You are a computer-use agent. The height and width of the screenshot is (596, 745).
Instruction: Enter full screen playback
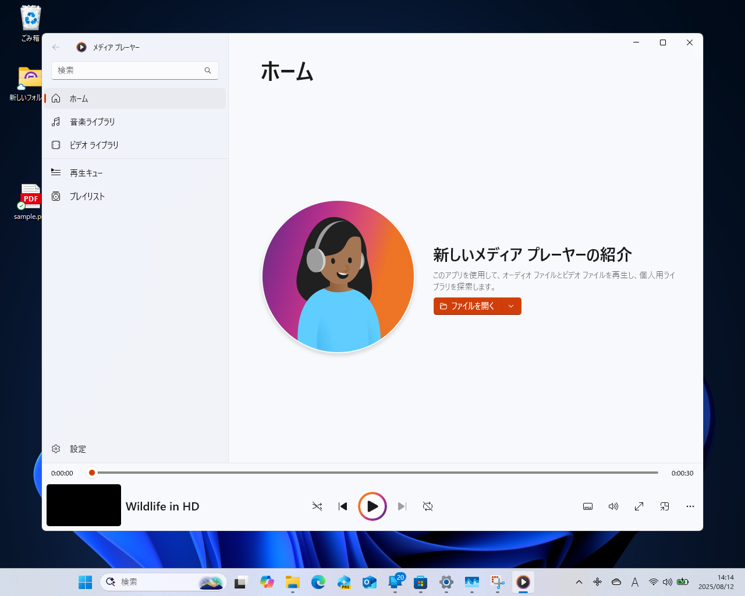coord(639,506)
